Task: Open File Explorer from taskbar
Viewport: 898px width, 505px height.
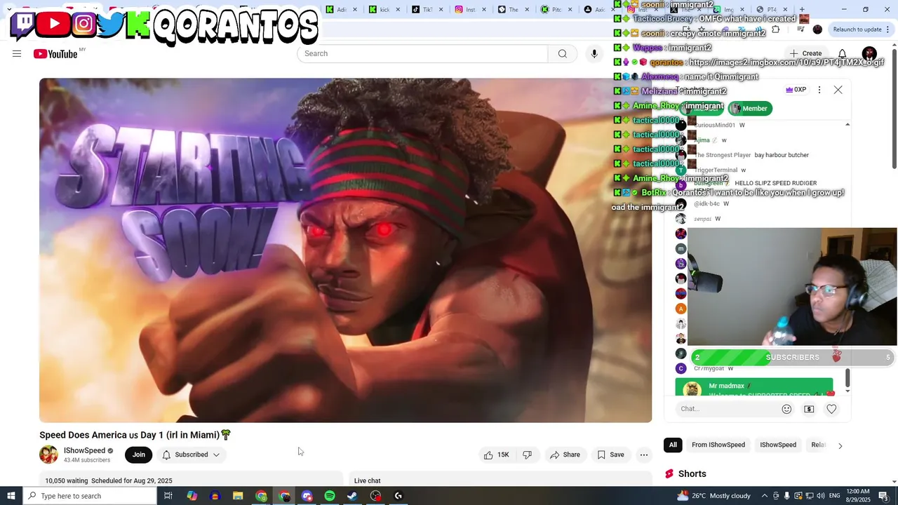Action: pyautogui.click(x=238, y=496)
